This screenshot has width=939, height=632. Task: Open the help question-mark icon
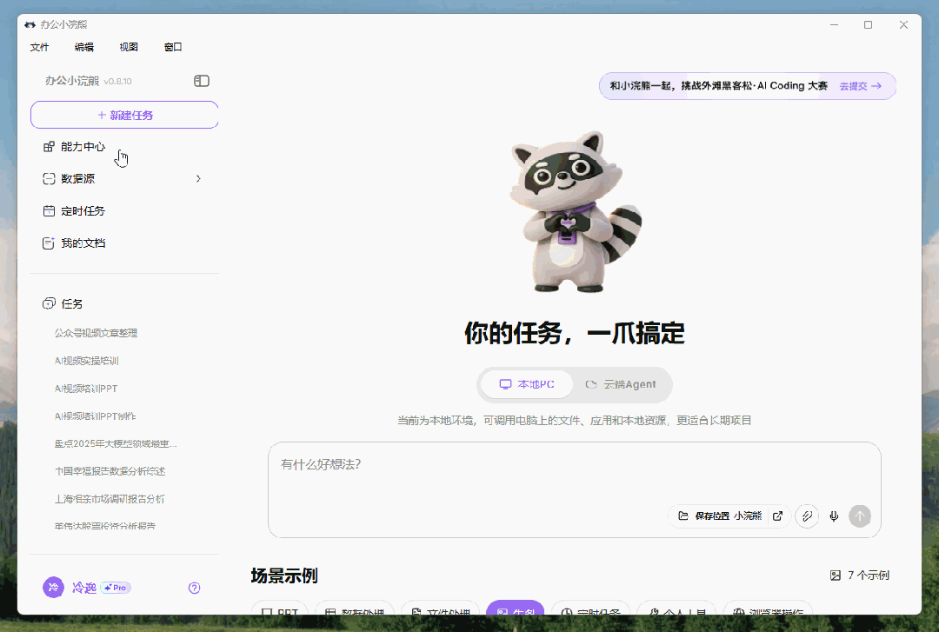click(194, 588)
